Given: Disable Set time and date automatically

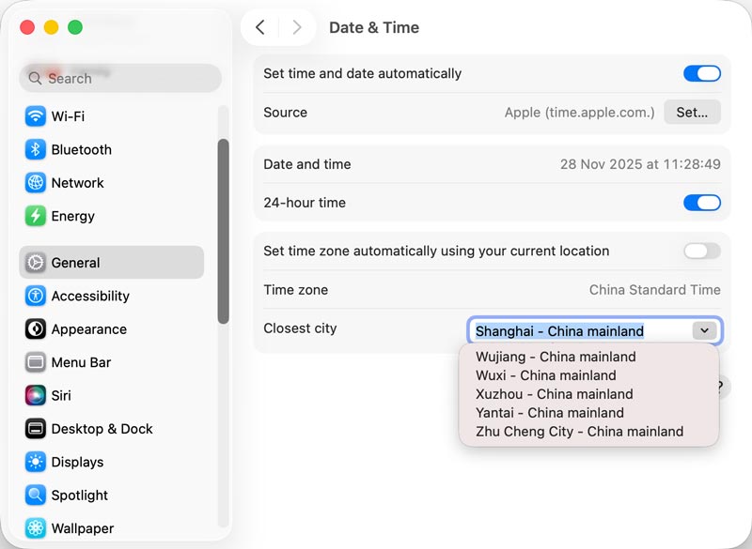Looking at the screenshot, I should [x=702, y=73].
